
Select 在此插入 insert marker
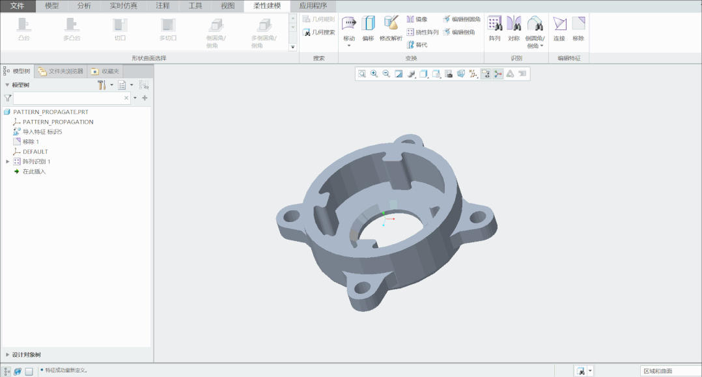point(34,171)
